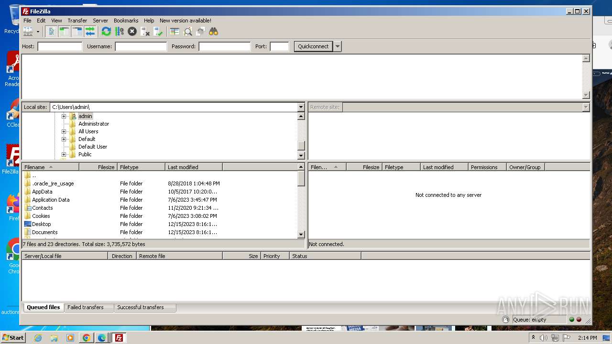Click the green refresh file lists icon
Screen dimensions: 612x344
tap(106, 32)
